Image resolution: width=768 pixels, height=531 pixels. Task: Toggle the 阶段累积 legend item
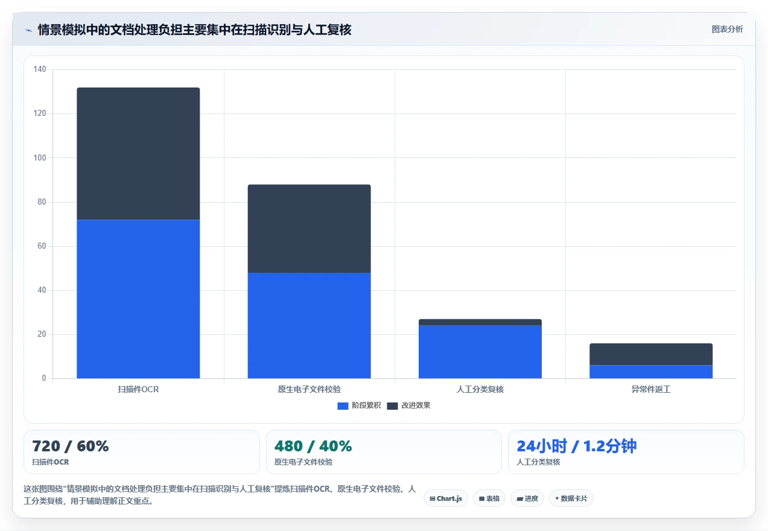(x=359, y=405)
